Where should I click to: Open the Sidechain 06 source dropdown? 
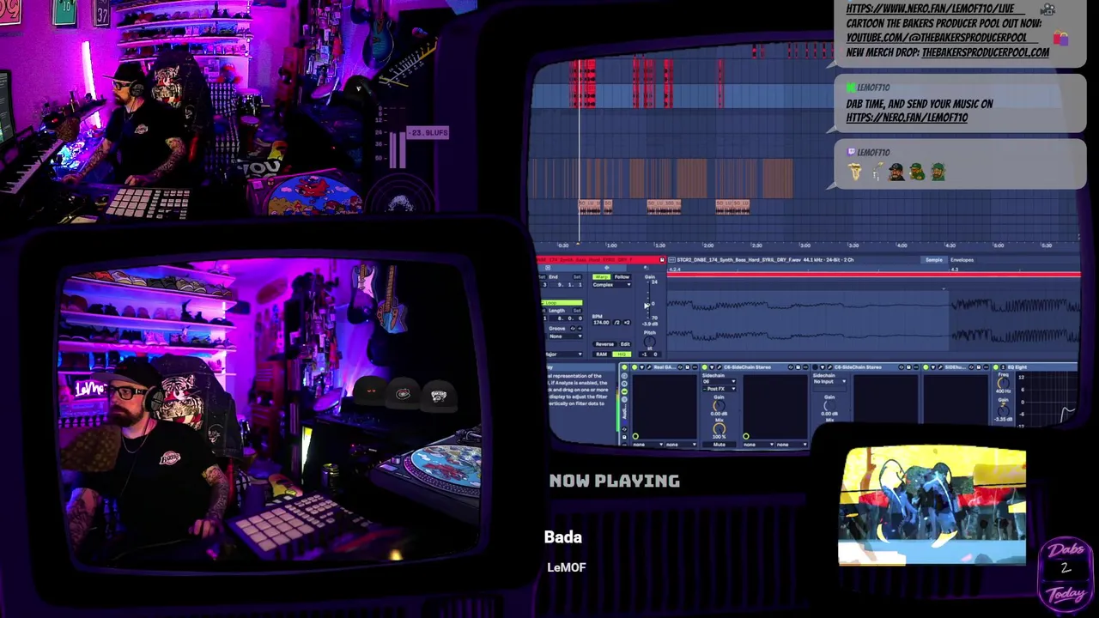pyautogui.click(x=719, y=381)
